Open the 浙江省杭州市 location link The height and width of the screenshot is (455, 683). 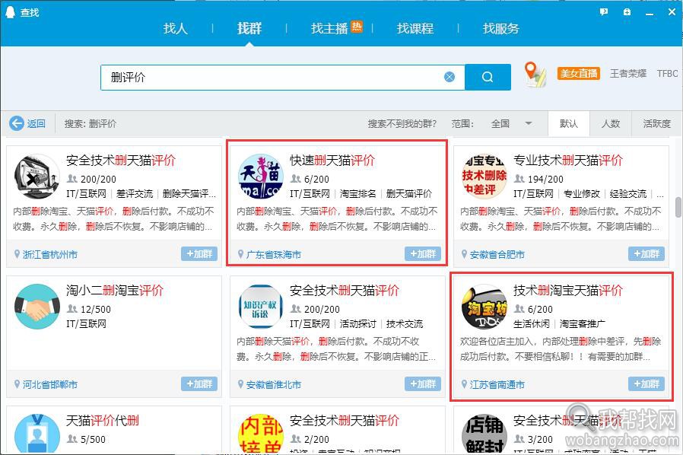[49, 255]
